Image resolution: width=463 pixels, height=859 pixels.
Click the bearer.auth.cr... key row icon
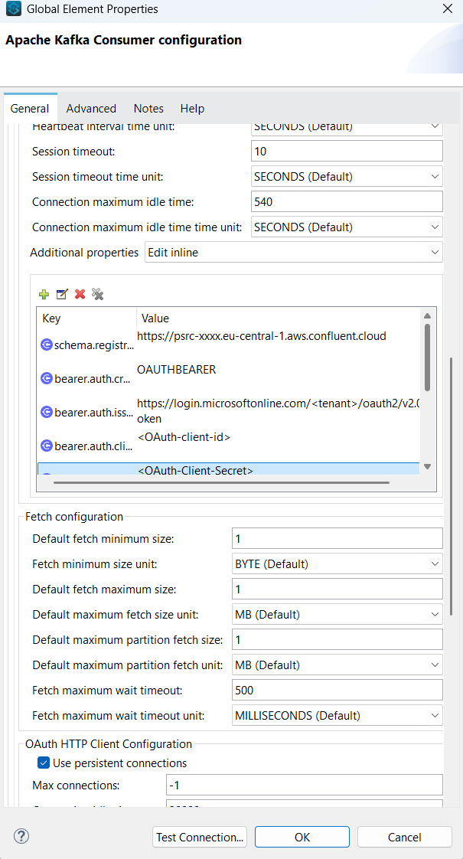pyautogui.click(x=47, y=378)
